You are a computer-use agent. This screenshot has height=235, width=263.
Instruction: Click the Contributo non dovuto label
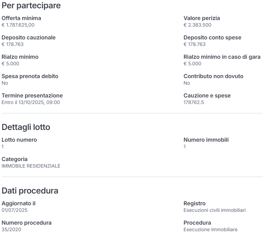213,76
